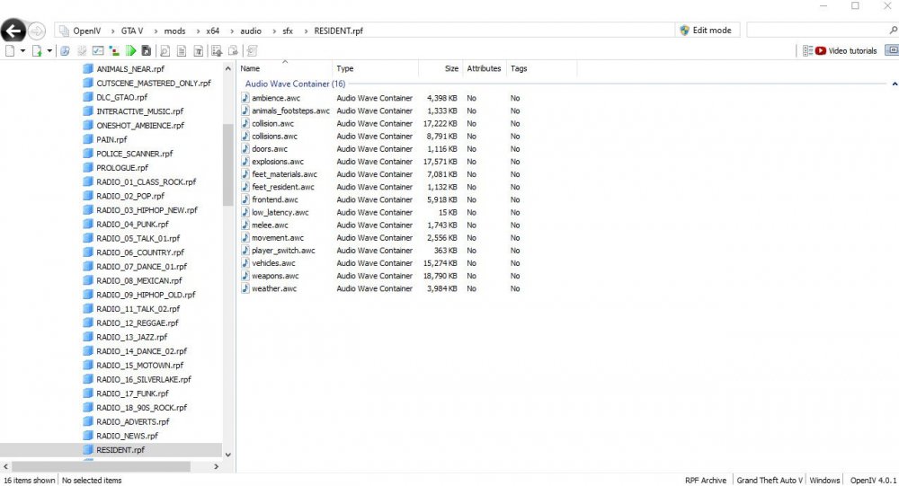Click the note icon of weapons.awc
Screen dimensions: 899x486
click(x=245, y=276)
